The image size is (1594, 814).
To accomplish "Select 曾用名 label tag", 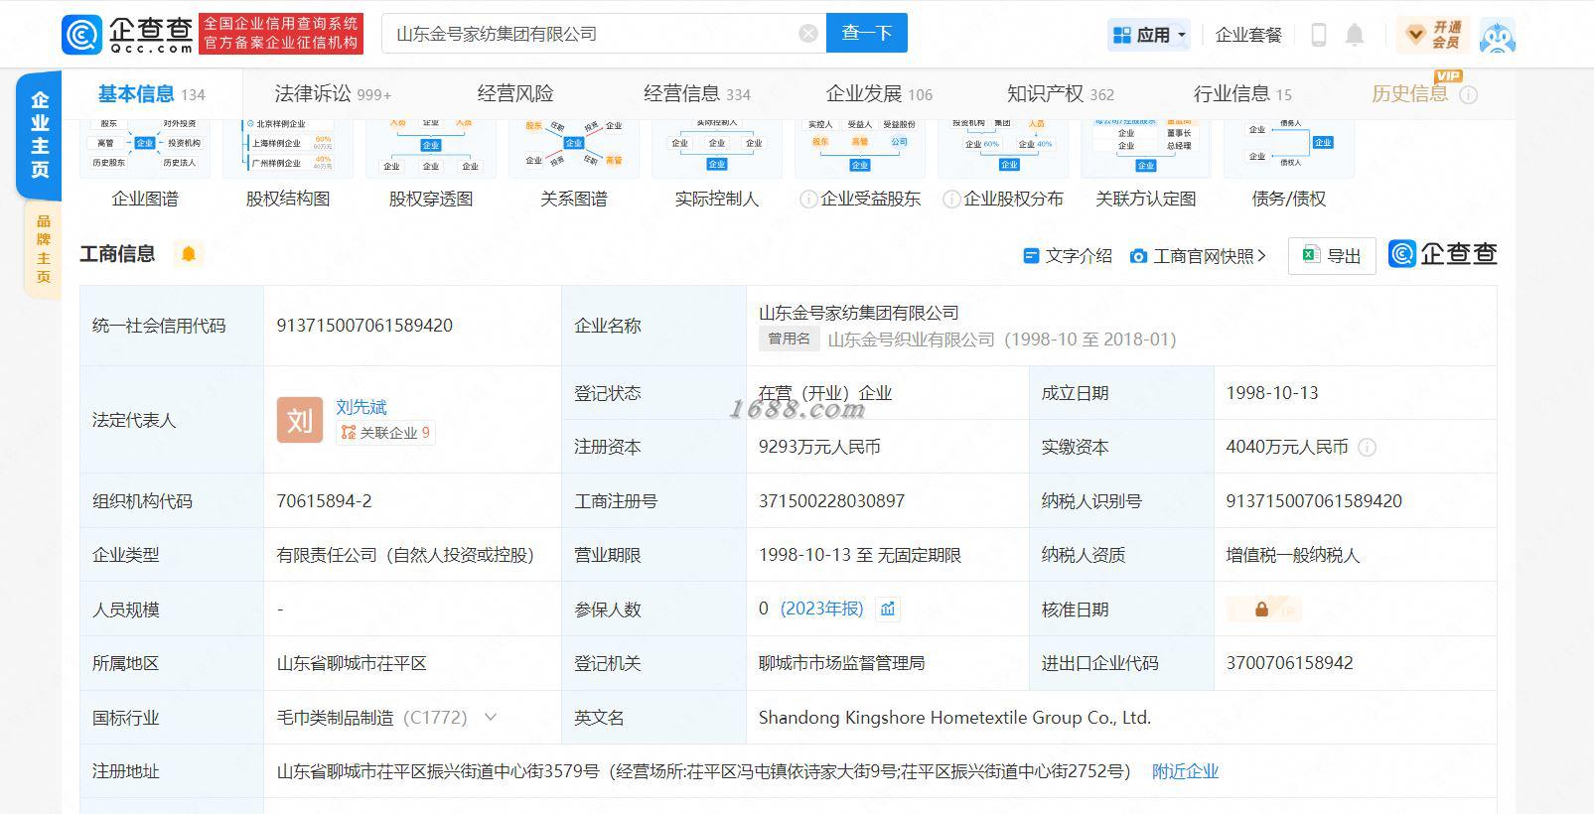I will coord(789,339).
